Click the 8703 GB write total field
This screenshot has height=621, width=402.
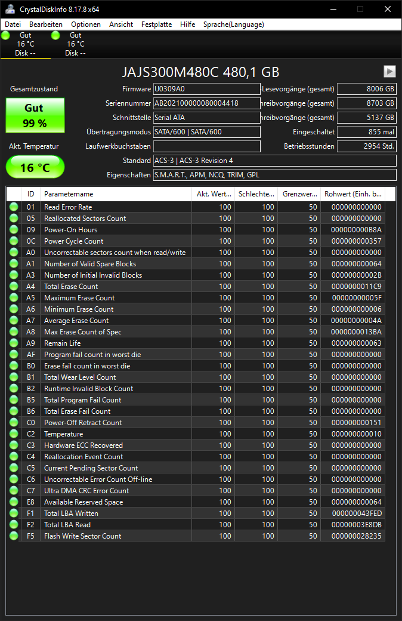[366, 103]
